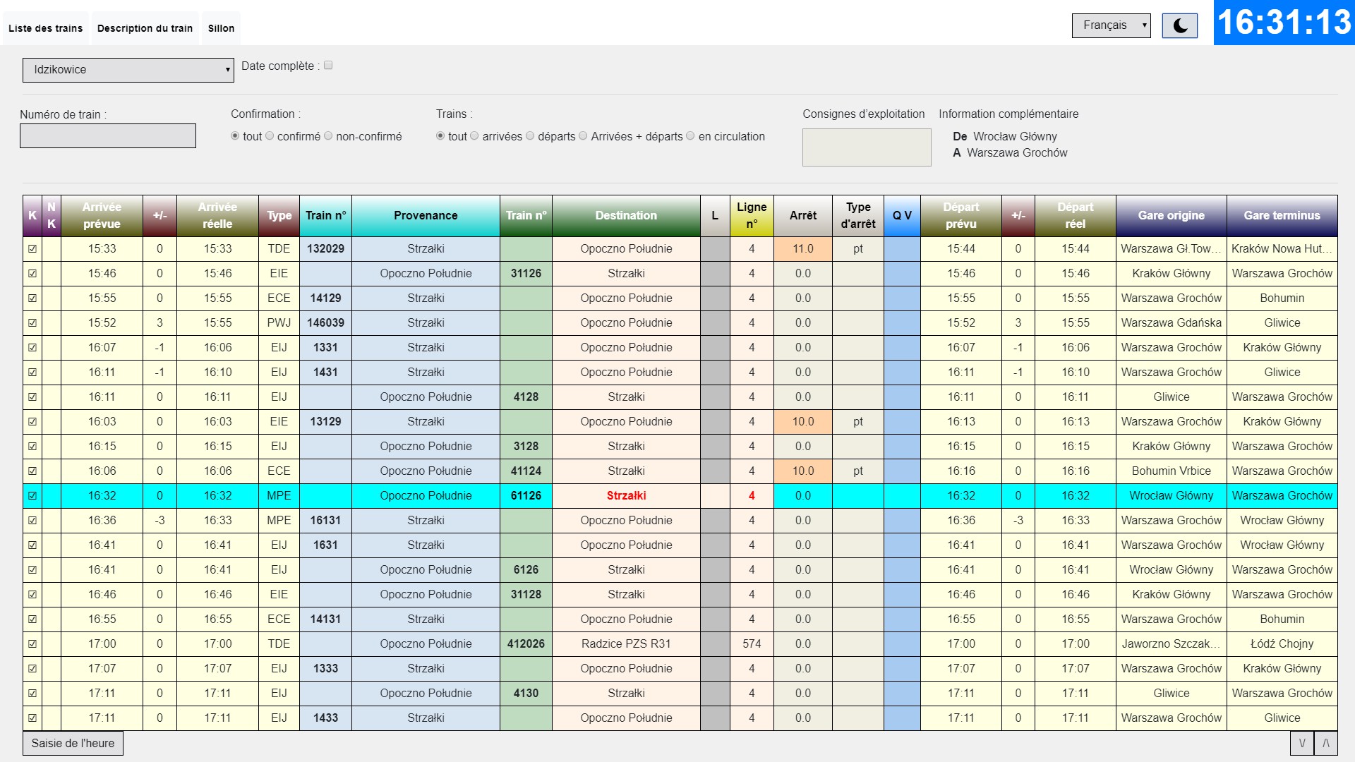Click the Ligne n° column header
This screenshot has height=762, width=1355.
pos(752,216)
